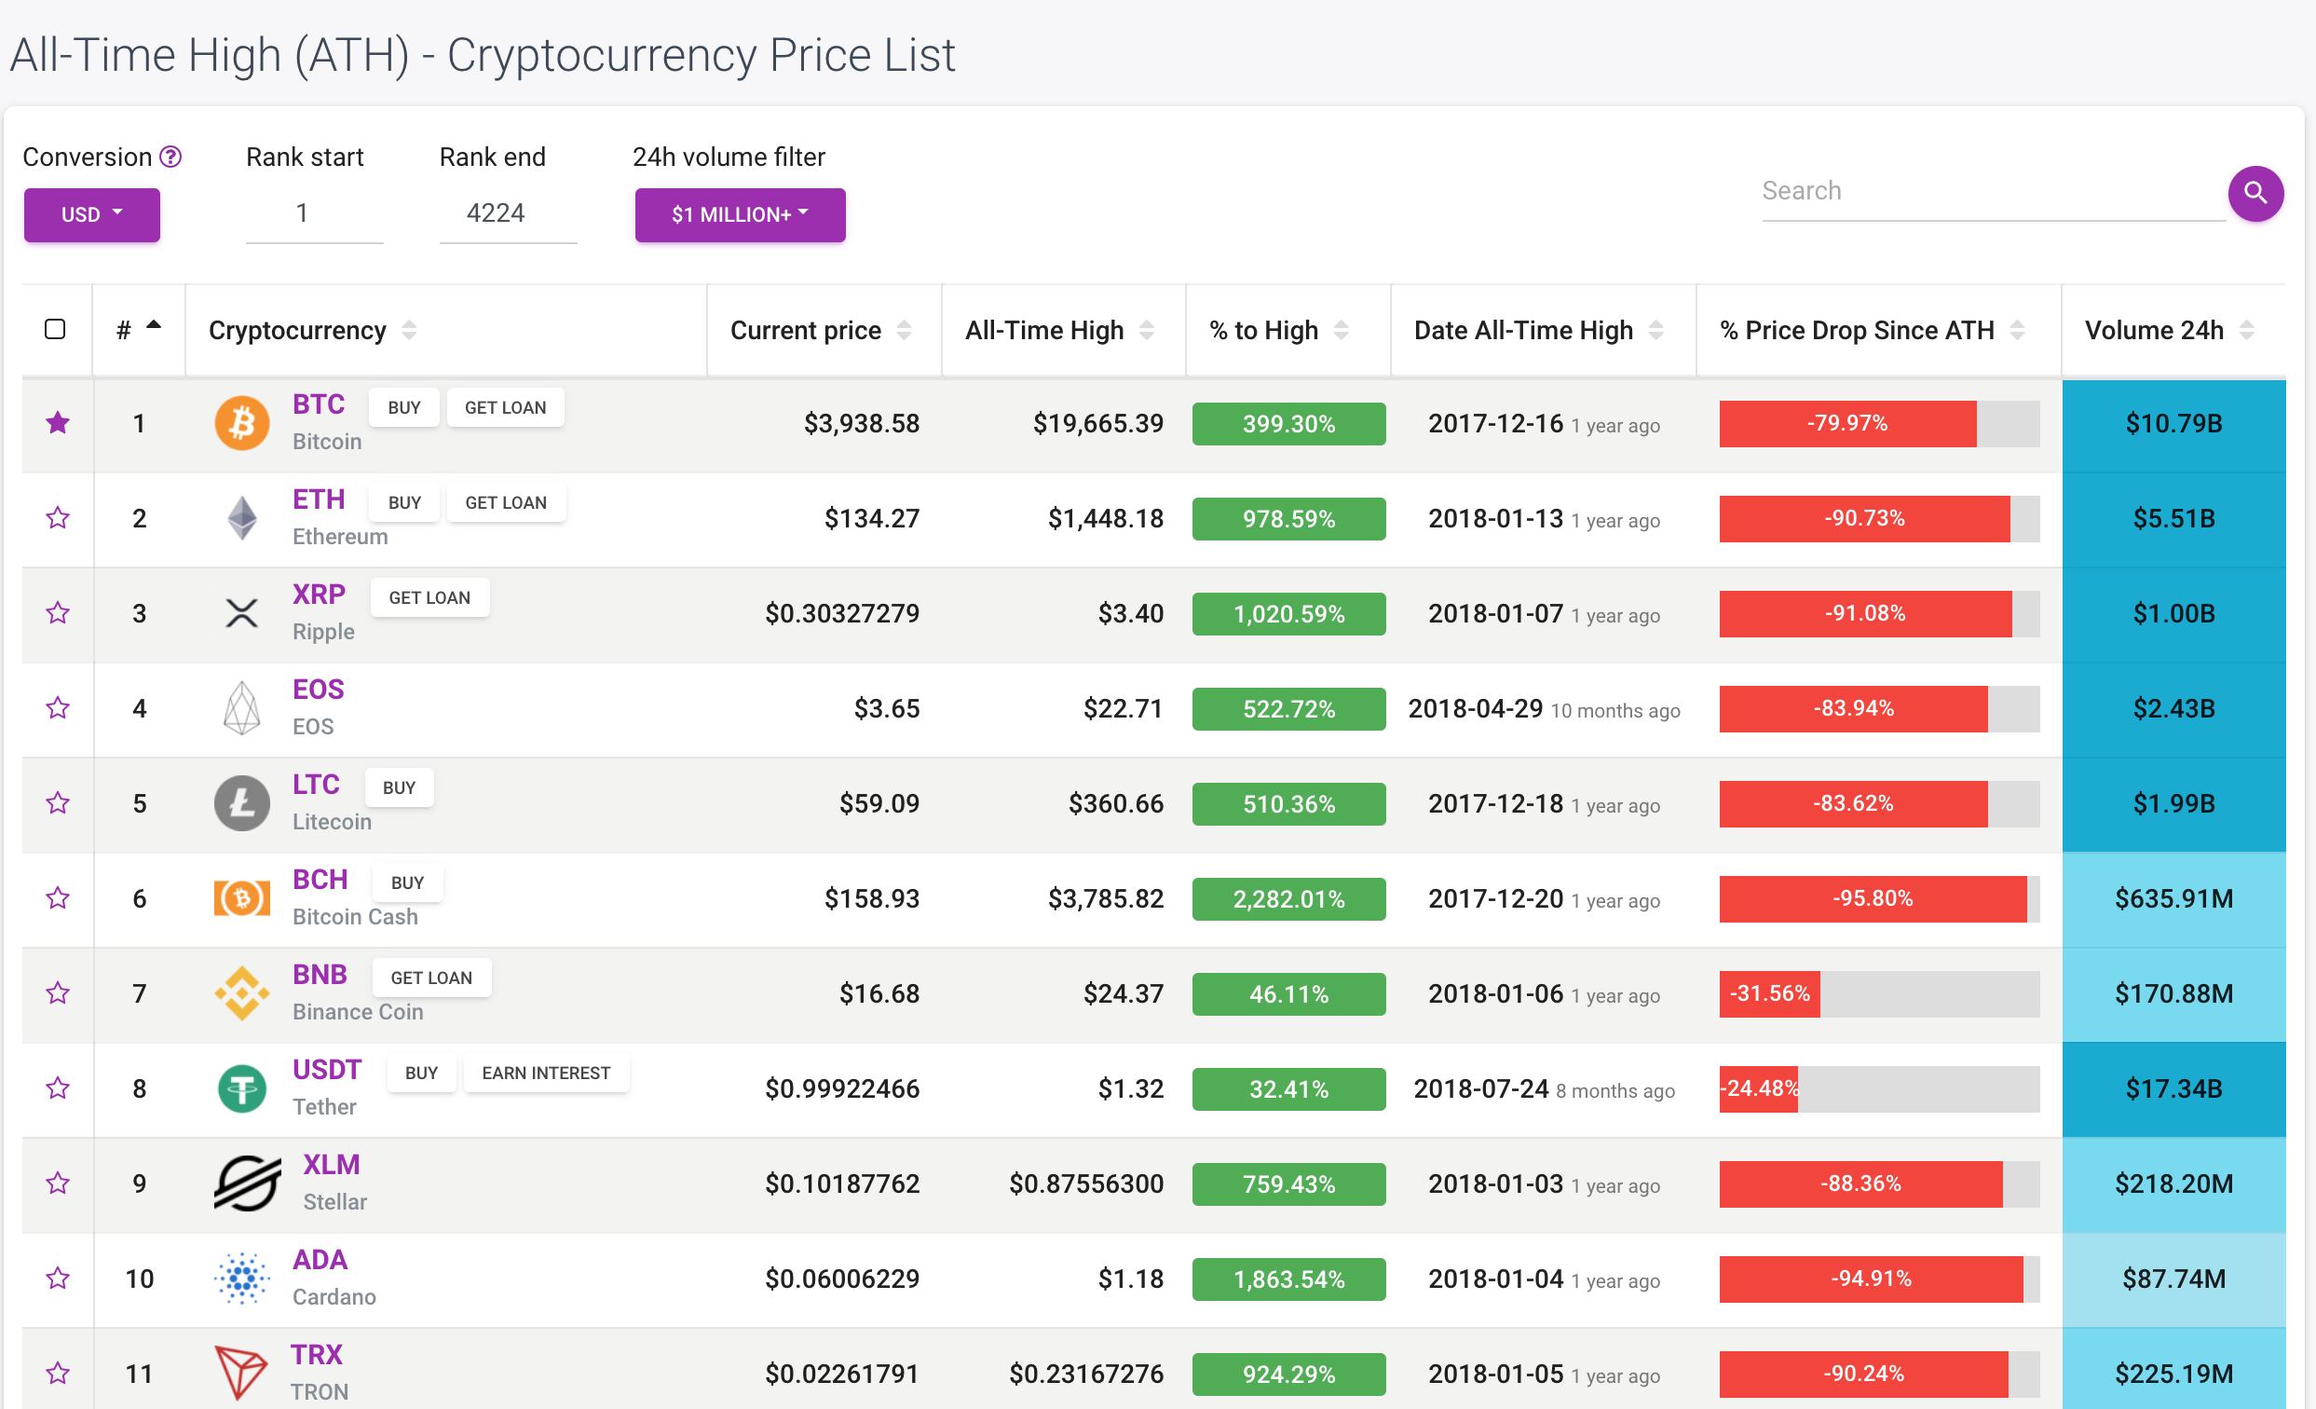Click GET LOAN button next to BNB

pos(431,977)
